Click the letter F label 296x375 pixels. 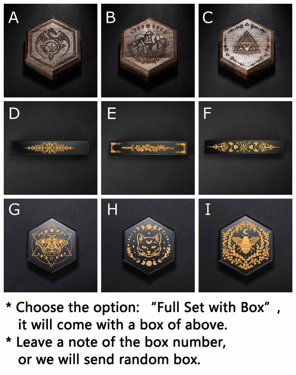[x=207, y=113]
